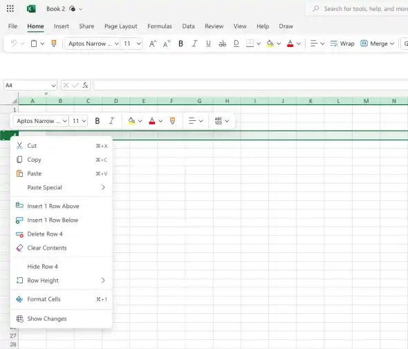Click the formula cancel X icon
Viewport: 408px width, 349px height.
(66, 85)
